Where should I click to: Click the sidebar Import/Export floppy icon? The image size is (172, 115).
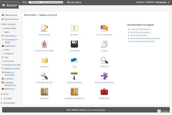coord(3,46)
